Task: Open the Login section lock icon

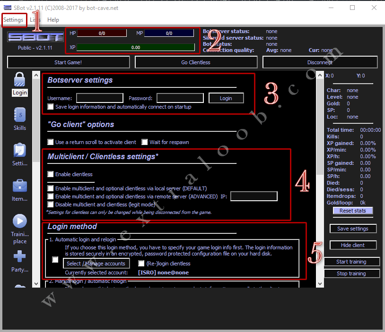Action: pyautogui.click(x=19, y=79)
